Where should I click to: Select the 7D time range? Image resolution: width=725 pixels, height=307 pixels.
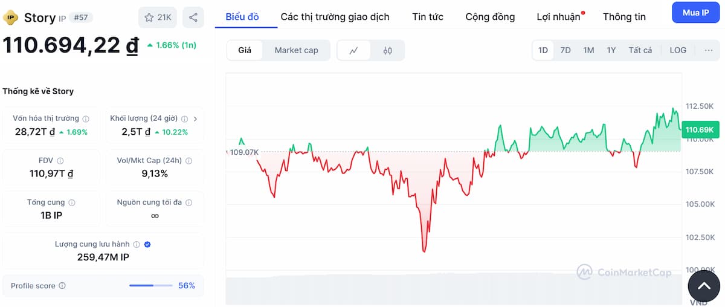pos(565,50)
